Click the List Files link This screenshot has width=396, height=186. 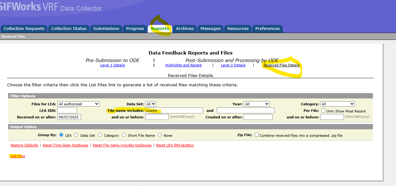18,156
